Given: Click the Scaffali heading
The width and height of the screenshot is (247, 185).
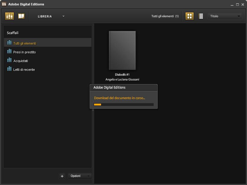Looking at the screenshot, I should (x=13, y=33).
